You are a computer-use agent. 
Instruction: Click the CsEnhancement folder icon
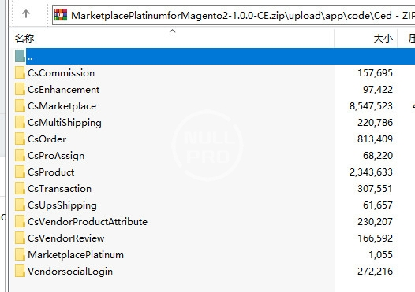20,89
